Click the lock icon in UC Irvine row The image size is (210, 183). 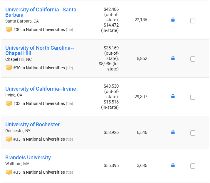point(173,96)
